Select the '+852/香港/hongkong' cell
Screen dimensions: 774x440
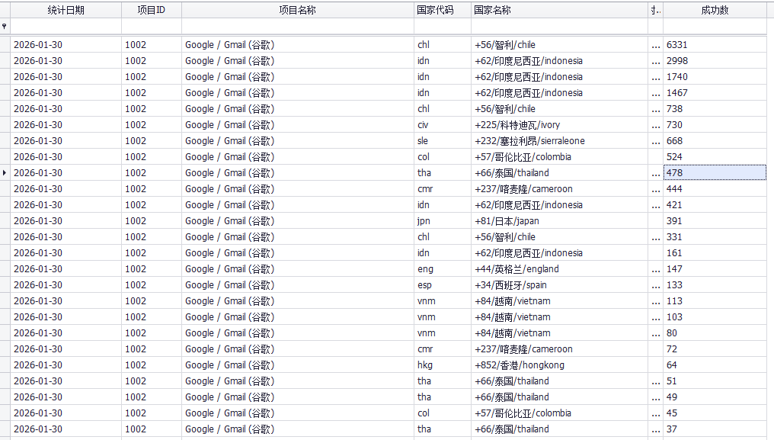[x=559, y=365]
